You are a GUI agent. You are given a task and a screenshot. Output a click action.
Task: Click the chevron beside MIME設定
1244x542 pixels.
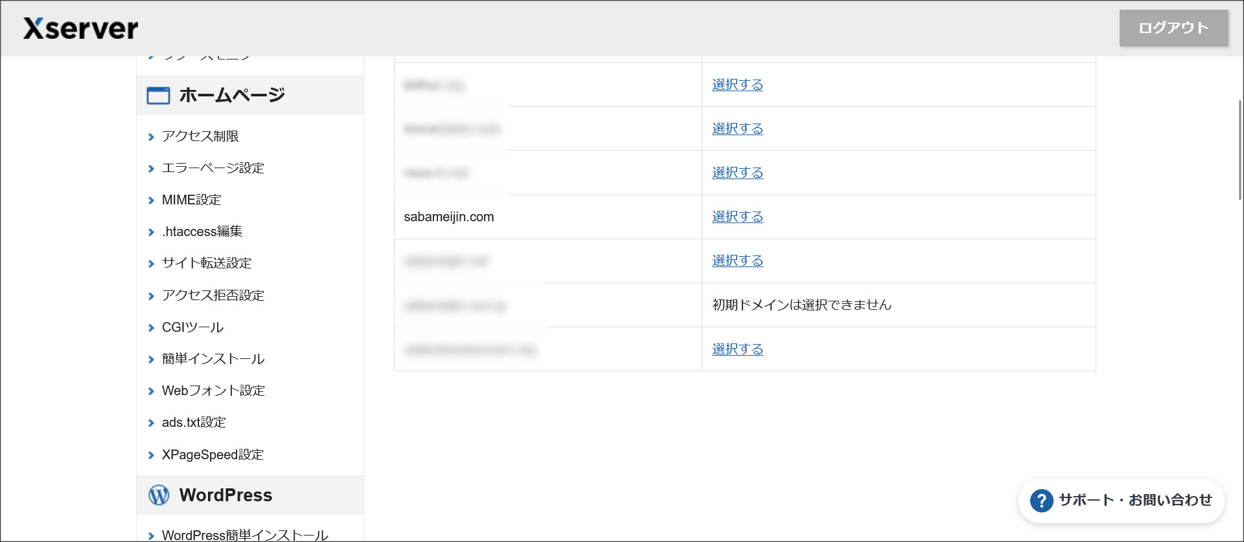point(151,201)
